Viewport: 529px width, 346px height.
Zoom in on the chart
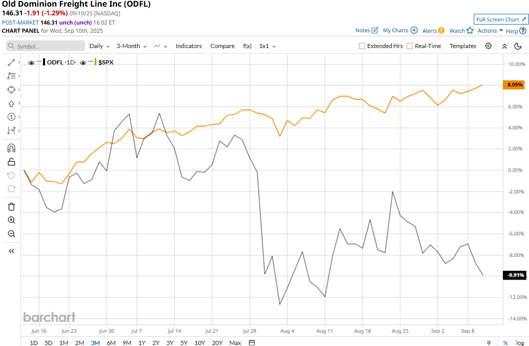click(11, 220)
